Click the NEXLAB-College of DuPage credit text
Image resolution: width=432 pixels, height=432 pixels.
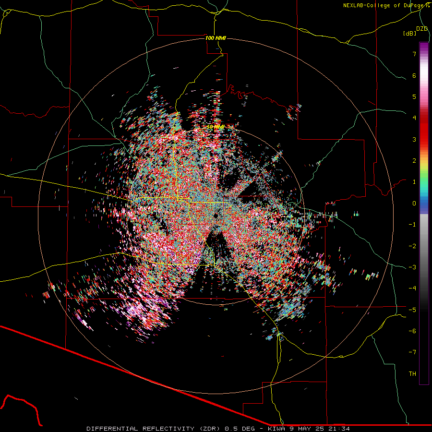(386, 5)
